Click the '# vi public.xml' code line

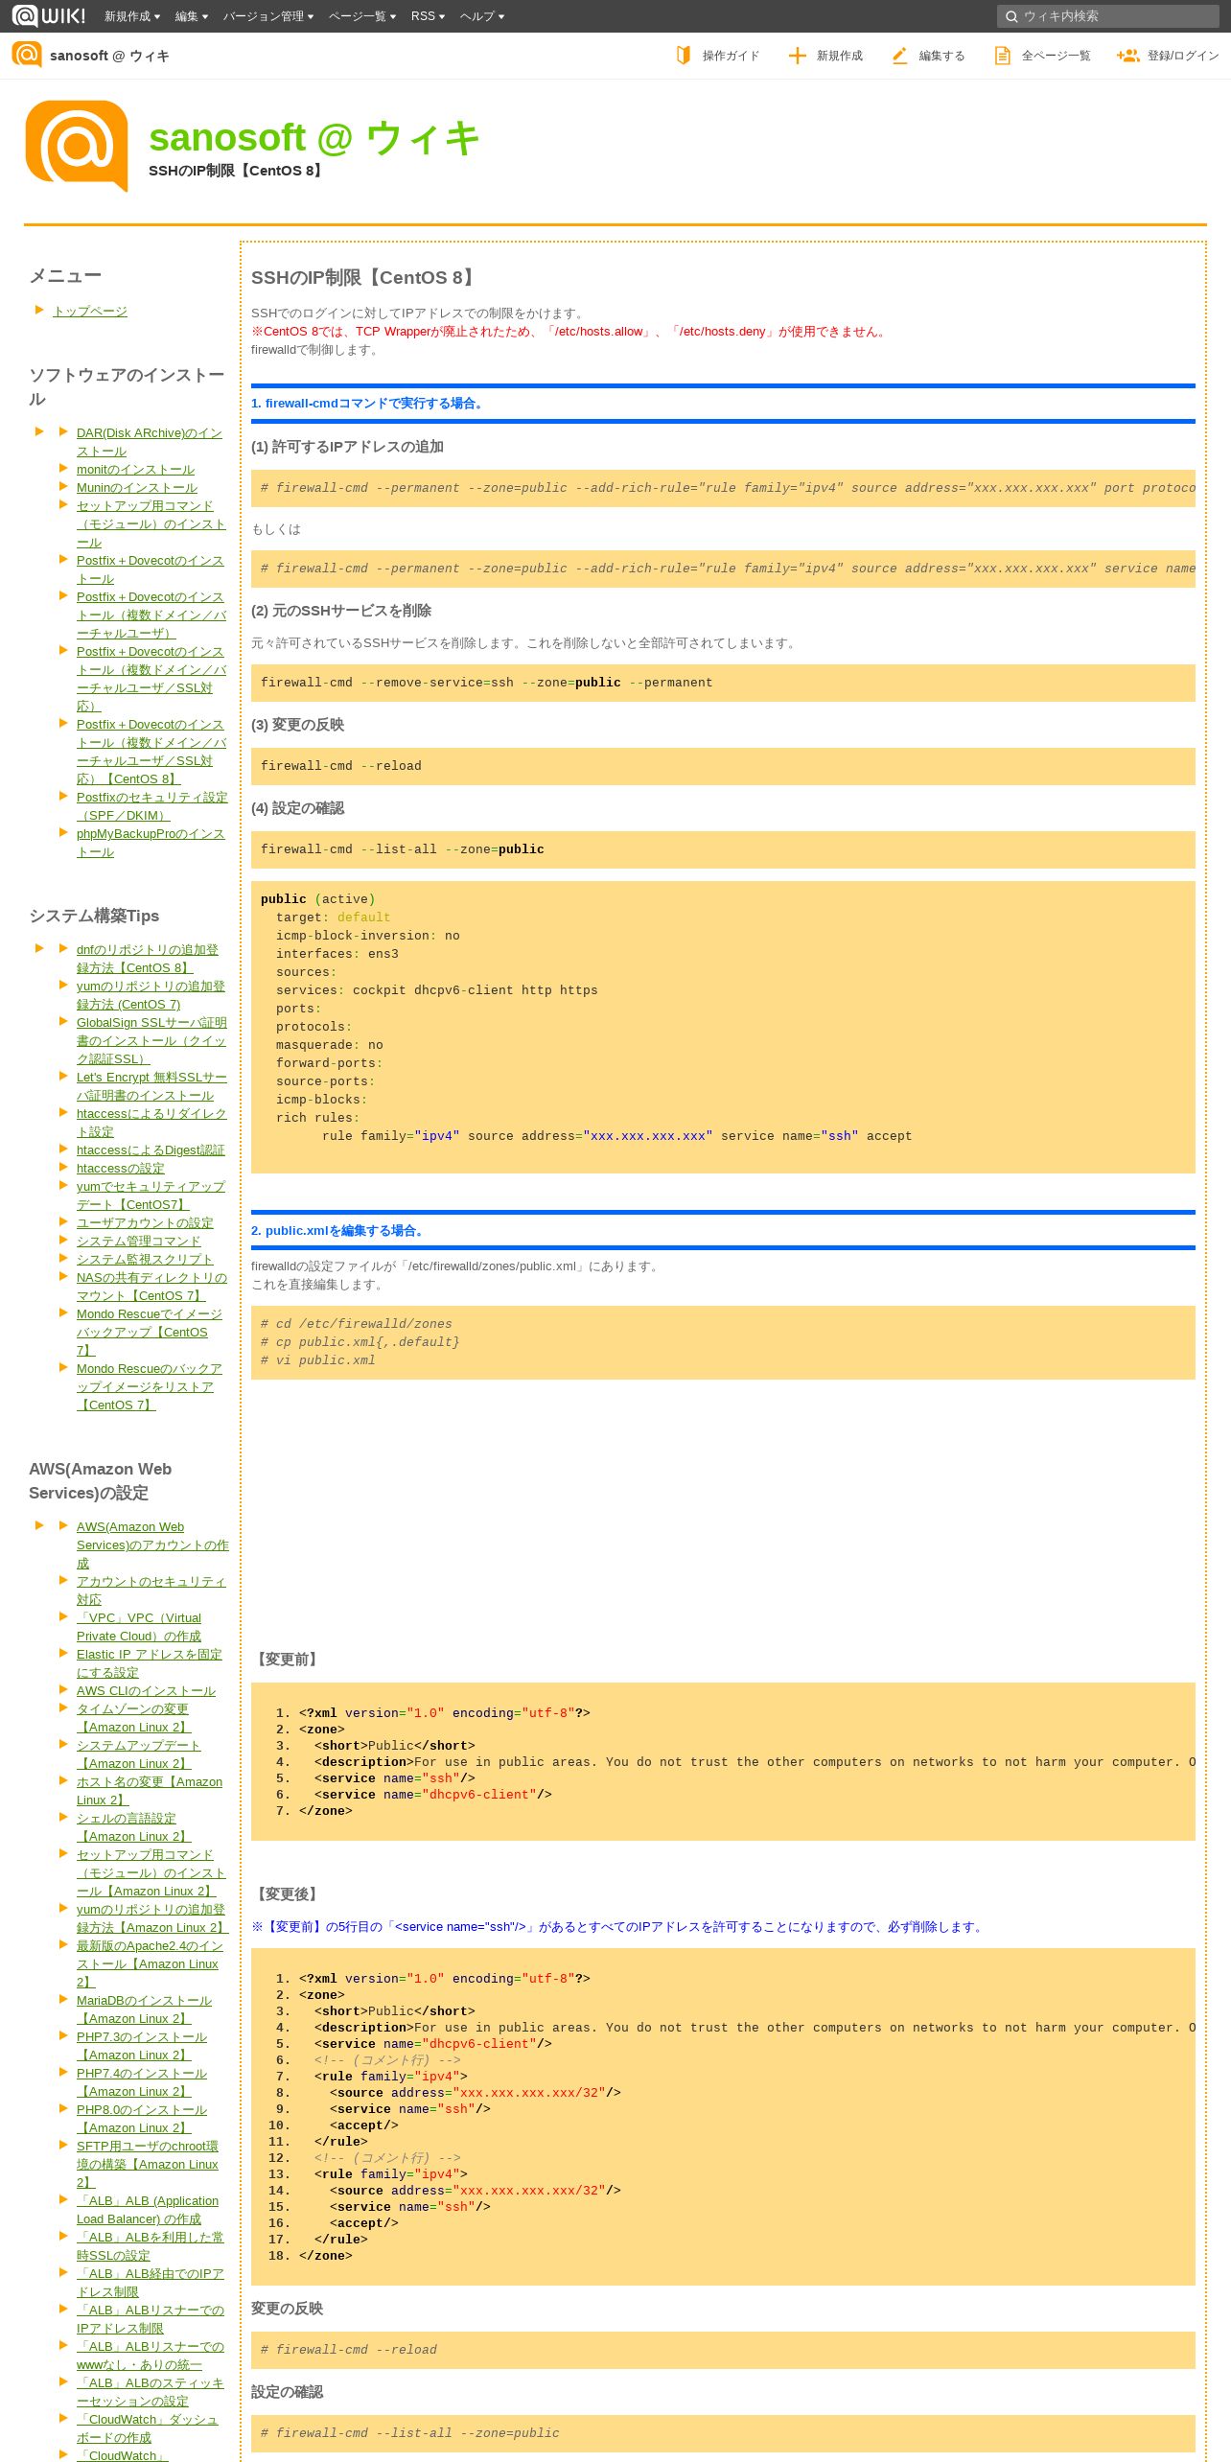[318, 1360]
